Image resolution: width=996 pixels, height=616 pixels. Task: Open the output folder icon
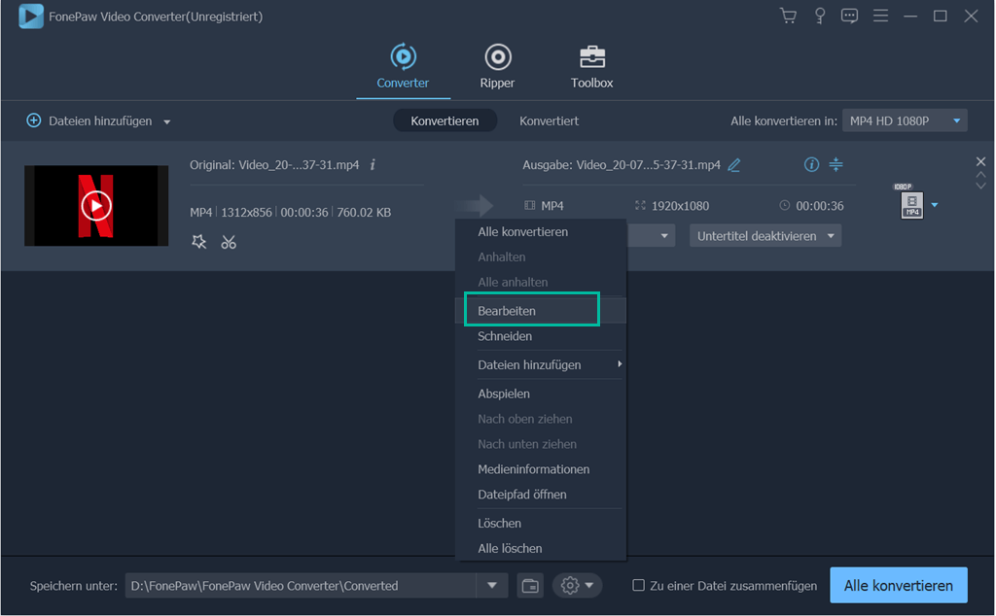530,586
